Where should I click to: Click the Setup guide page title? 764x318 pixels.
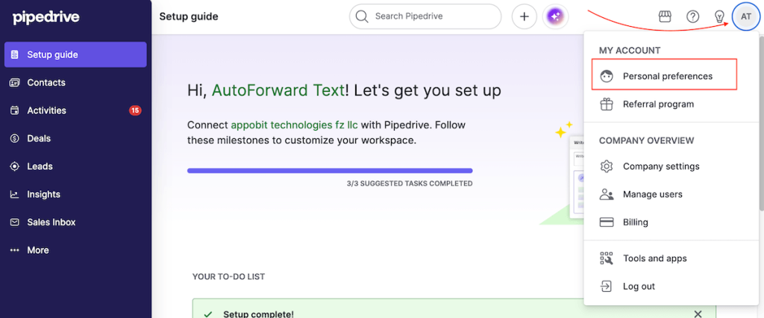[189, 16]
